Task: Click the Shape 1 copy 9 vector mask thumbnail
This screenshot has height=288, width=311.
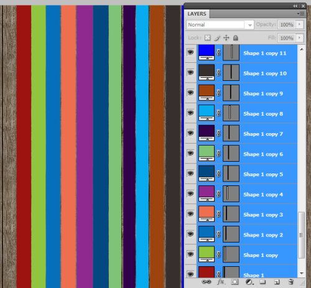Action: pyautogui.click(x=231, y=93)
